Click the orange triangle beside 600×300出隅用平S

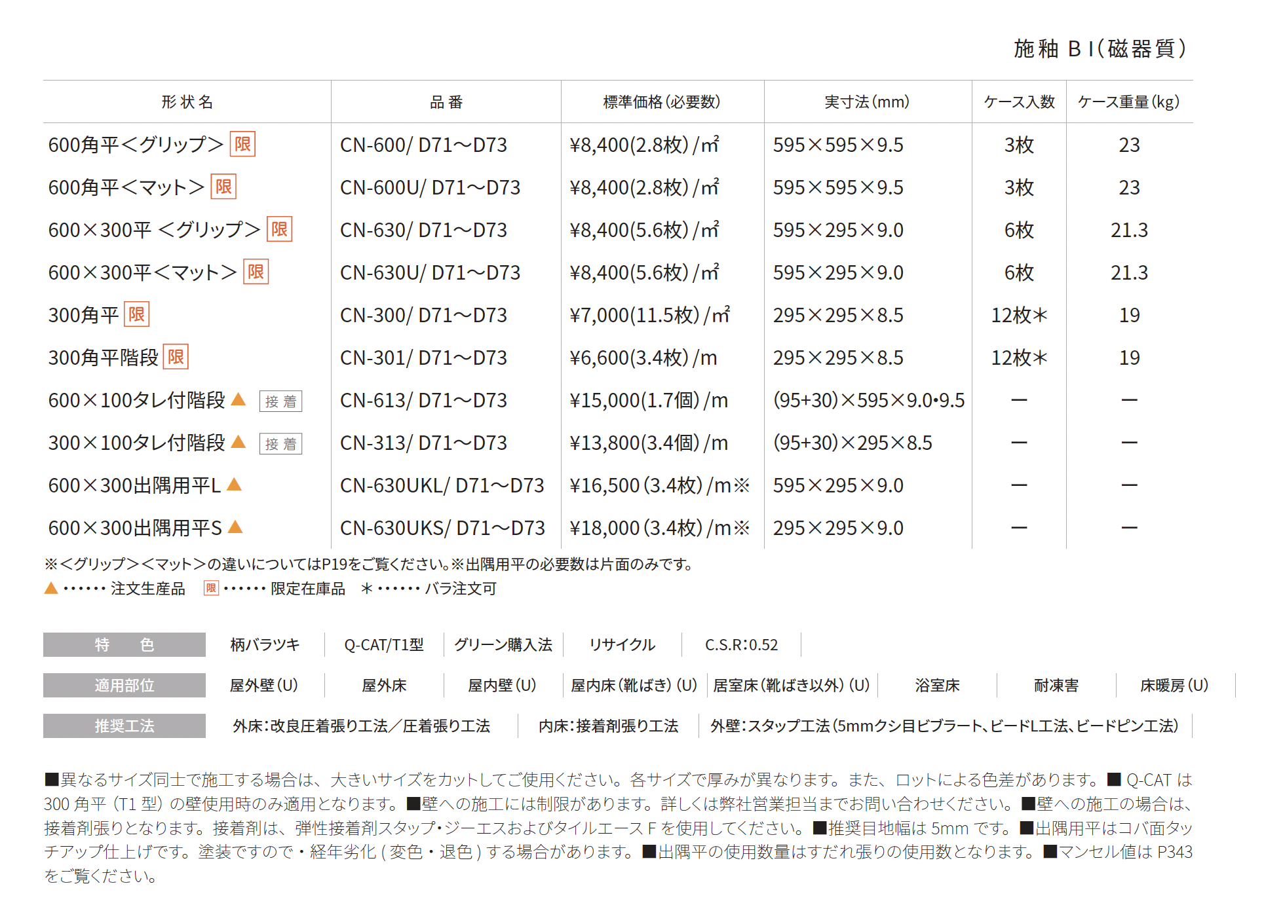[235, 527]
